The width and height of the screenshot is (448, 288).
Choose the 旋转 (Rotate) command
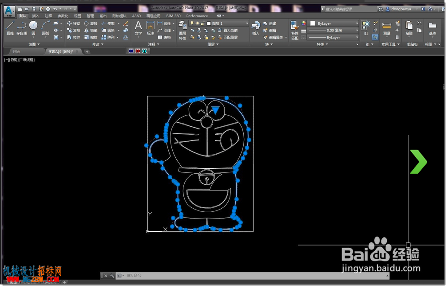pos(91,23)
